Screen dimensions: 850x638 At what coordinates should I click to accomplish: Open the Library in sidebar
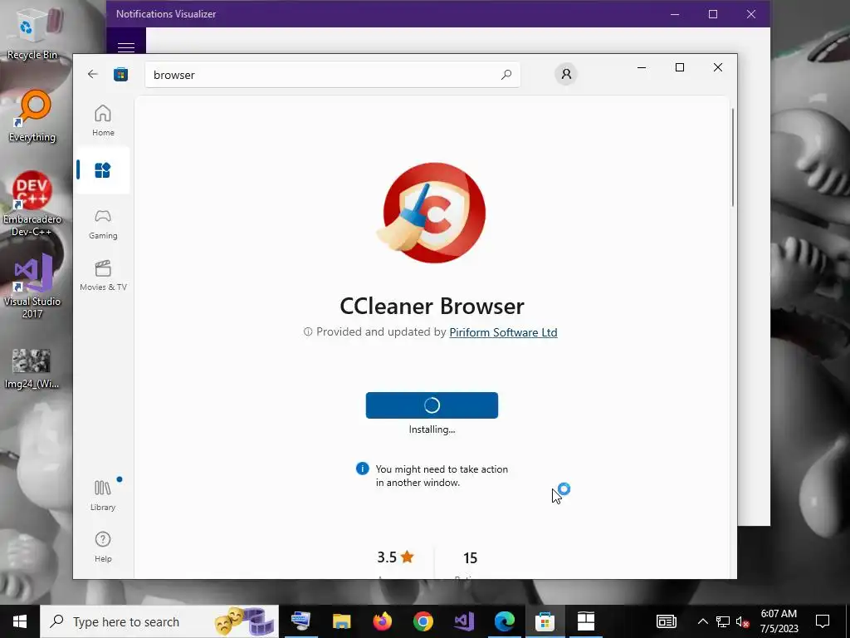tap(103, 495)
